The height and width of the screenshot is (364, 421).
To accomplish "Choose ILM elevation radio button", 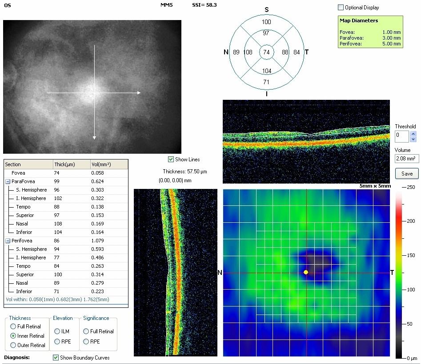I will (x=57, y=331).
